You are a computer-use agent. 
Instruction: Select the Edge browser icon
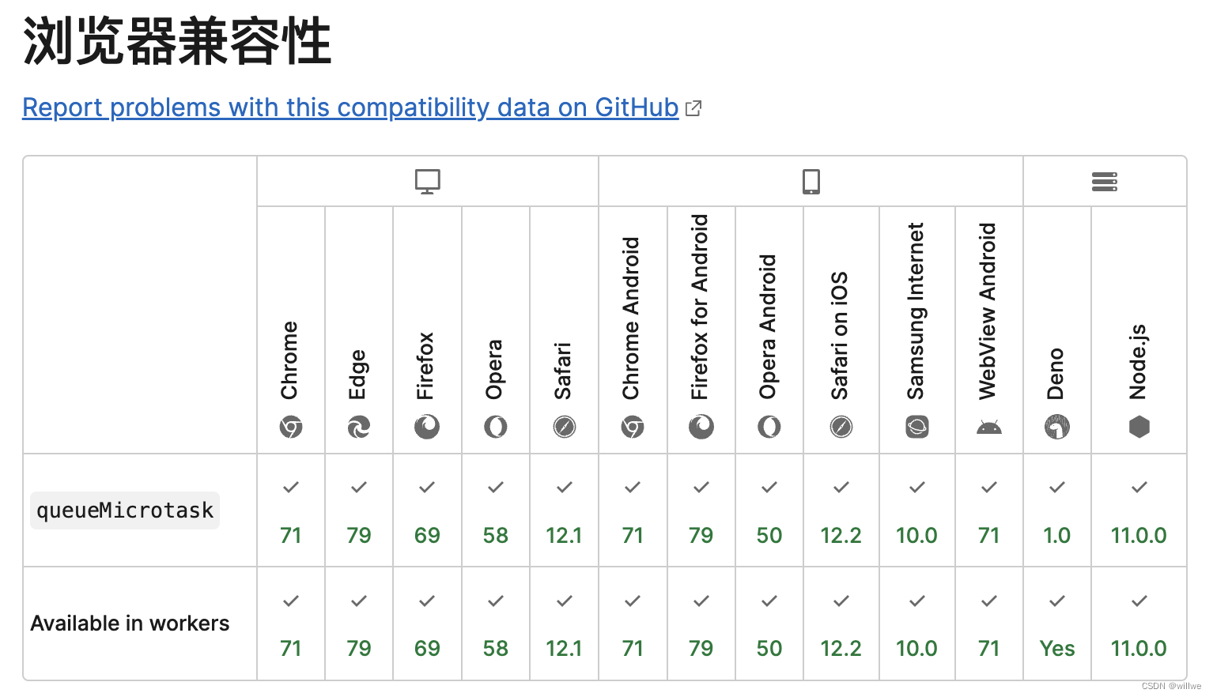point(359,427)
